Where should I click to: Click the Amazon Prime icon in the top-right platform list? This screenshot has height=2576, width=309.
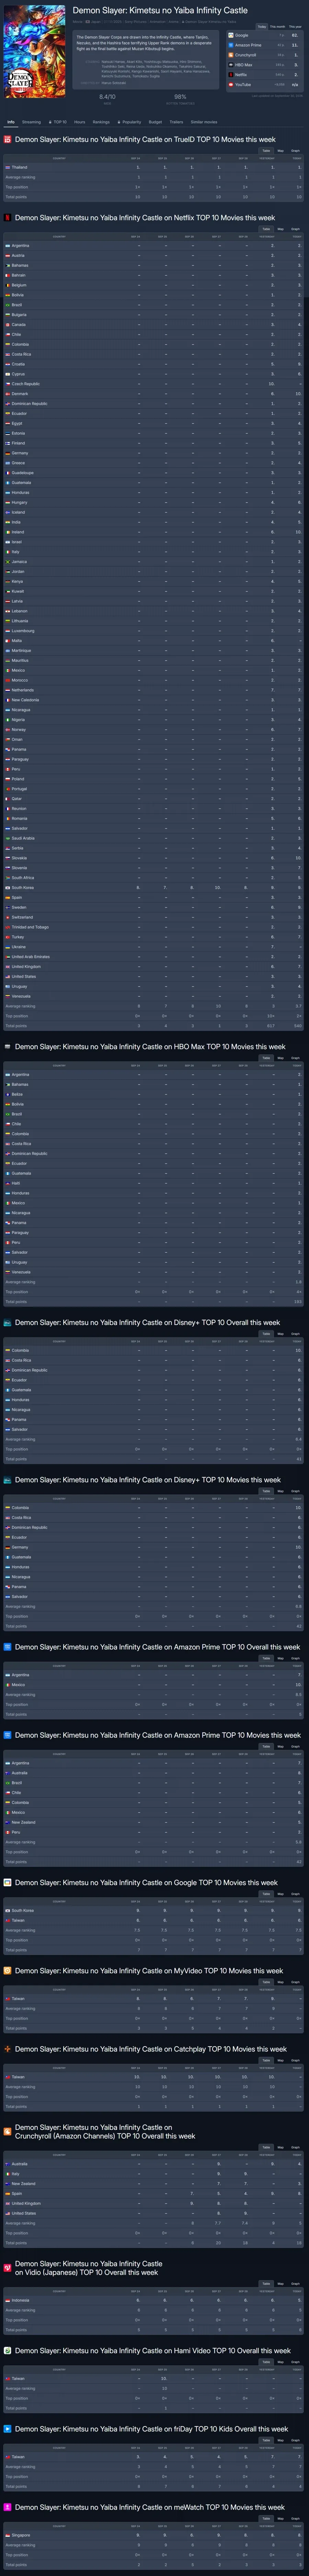tap(231, 45)
